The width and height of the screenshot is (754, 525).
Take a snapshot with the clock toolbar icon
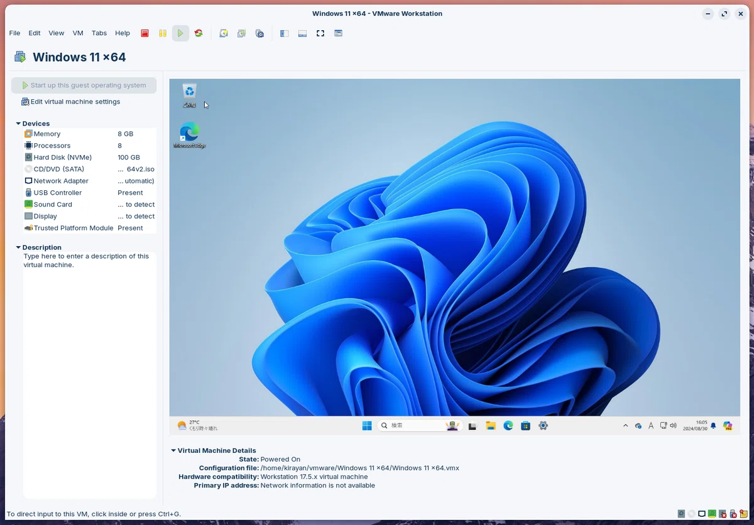click(x=223, y=33)
